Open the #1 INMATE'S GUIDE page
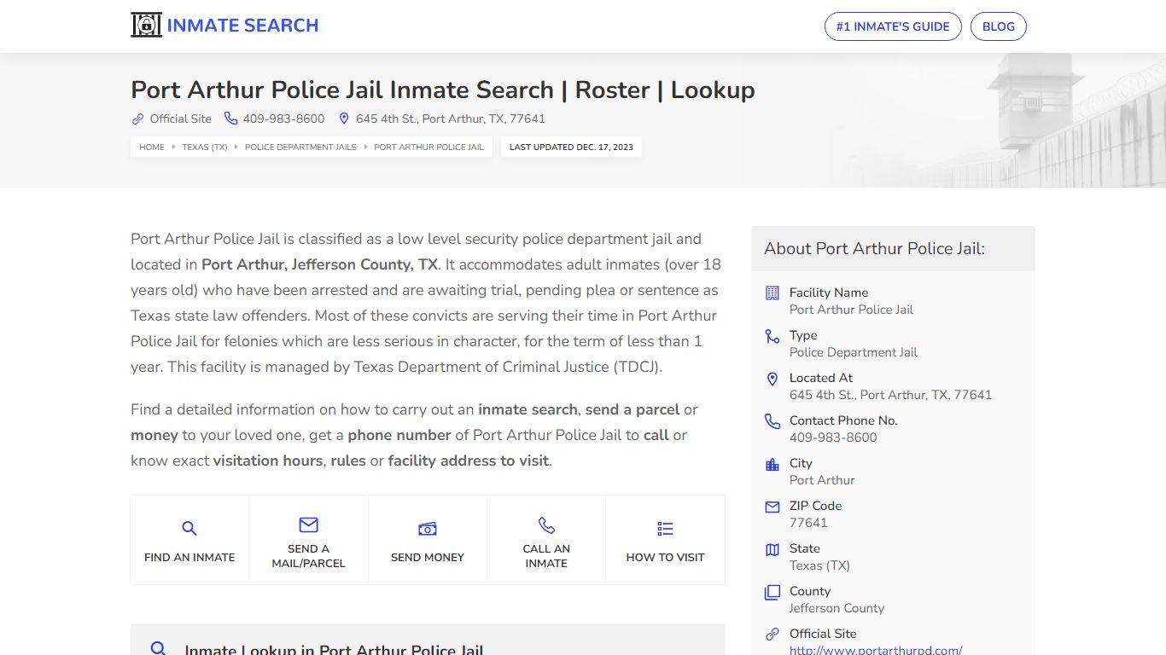The width and height of the screenshot is (1166, 655). click(893, 26)
